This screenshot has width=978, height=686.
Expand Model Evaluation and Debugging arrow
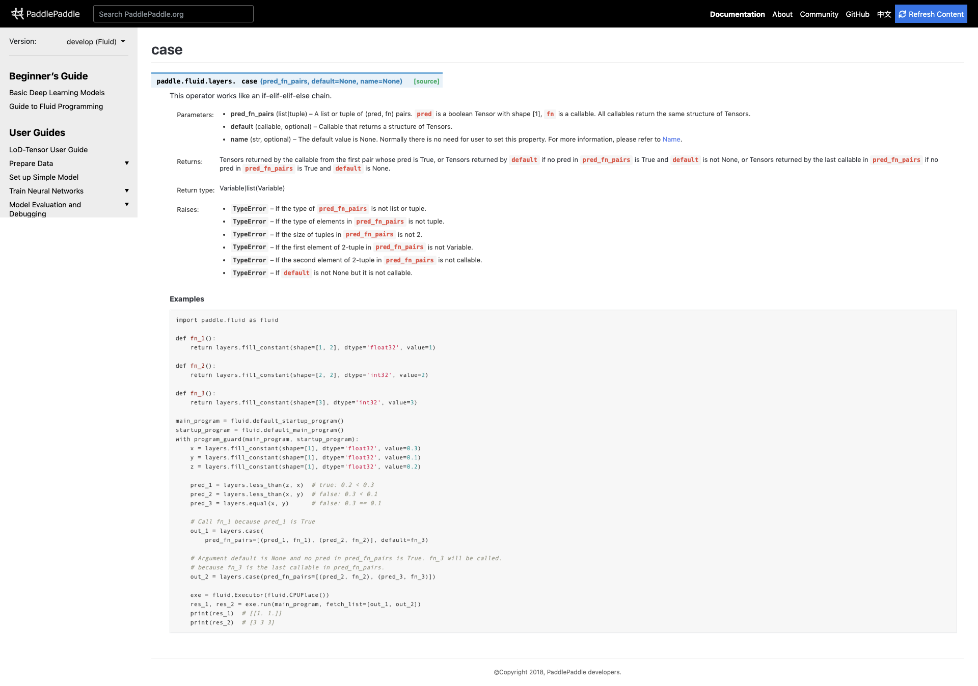coord(127,204)
